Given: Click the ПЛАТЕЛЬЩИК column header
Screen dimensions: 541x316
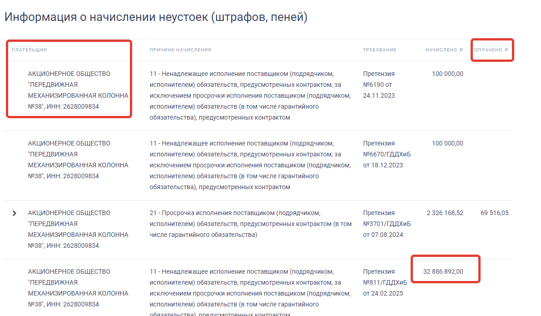Looking at the screenshot, I should coord(30,50).
